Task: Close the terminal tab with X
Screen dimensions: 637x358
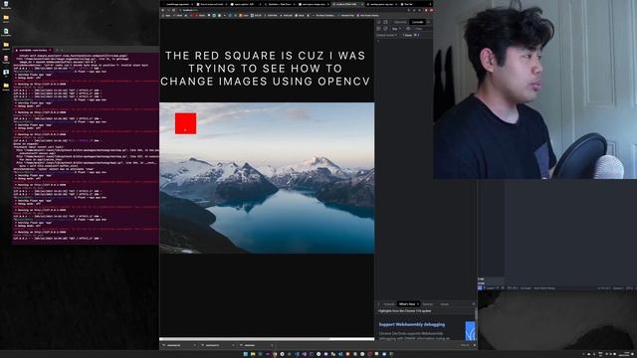Action: [x=51, y=50]
